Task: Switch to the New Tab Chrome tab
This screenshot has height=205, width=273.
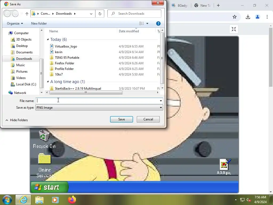Action: click(202, 5)
